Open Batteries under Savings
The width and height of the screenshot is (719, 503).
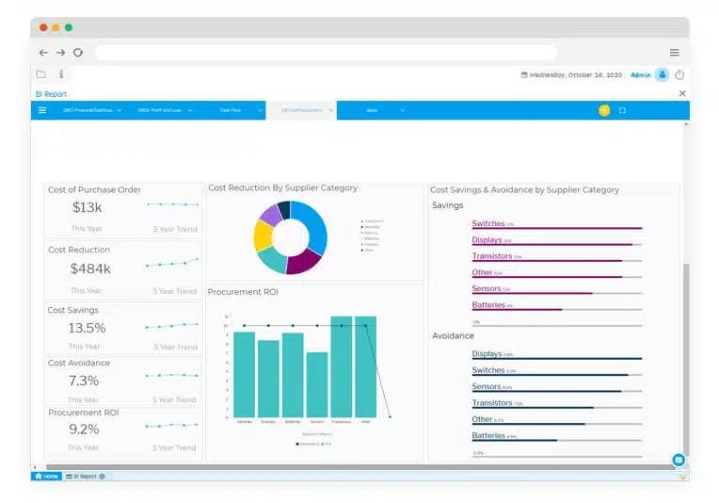(x=488, y=305)
